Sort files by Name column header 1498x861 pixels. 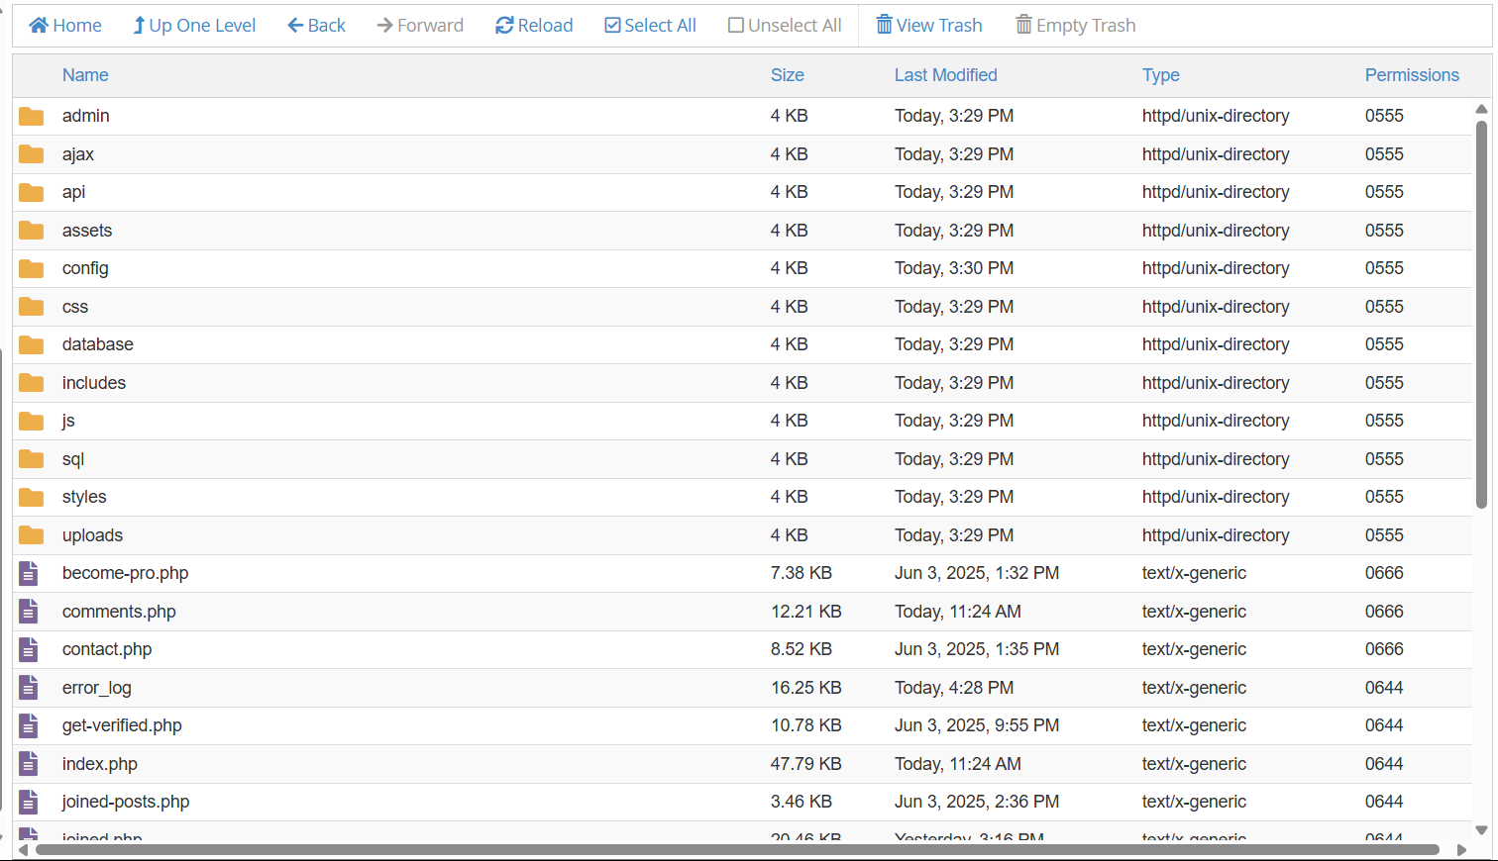[85, 75]
